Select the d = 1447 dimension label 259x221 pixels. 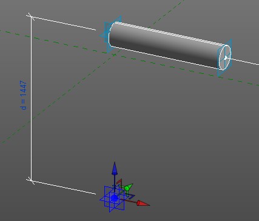[23, 95]
